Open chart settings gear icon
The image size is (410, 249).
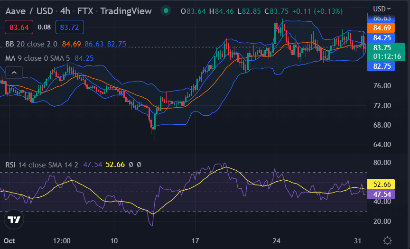pos(387,240)
